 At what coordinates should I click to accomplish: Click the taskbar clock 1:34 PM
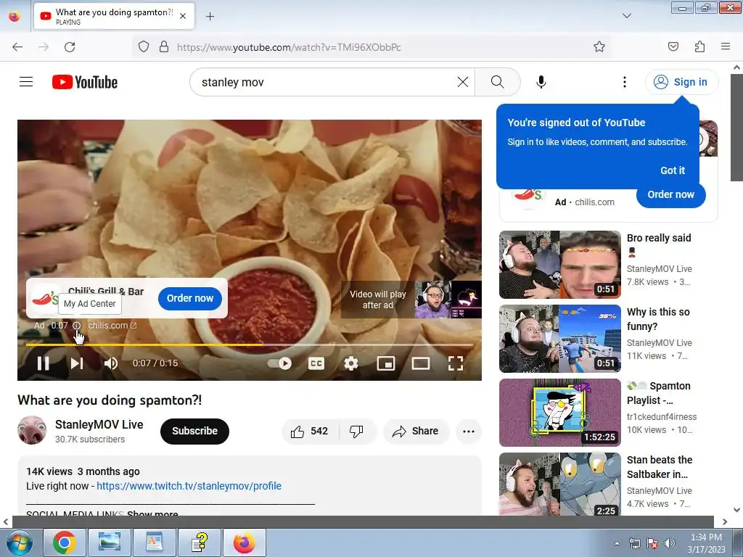point(706,543)
